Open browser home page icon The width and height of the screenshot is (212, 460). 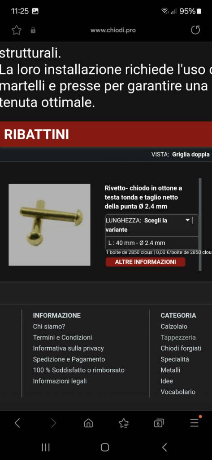88,423
